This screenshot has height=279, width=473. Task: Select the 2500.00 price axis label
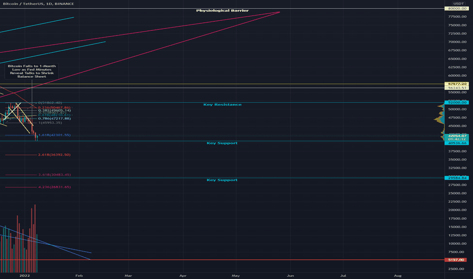pyautogui.click(x=457, y=269)
